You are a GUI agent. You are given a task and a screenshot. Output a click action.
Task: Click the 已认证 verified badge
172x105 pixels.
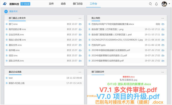(x=25, y=4)
